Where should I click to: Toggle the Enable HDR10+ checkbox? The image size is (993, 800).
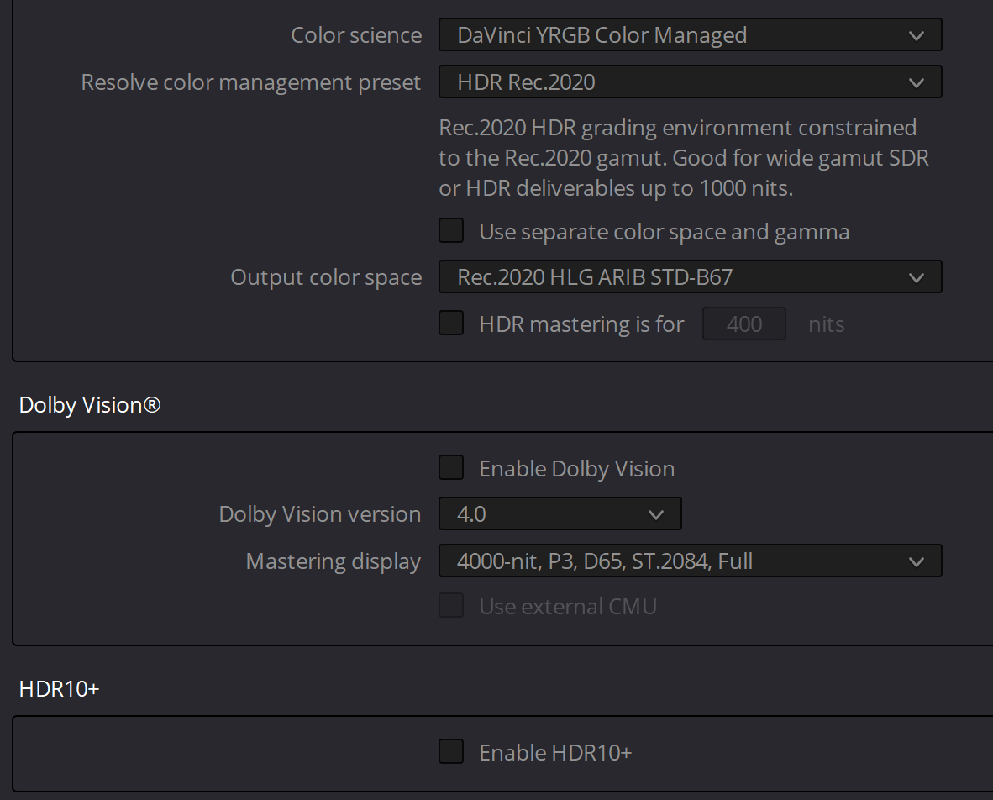coord(451,751)
